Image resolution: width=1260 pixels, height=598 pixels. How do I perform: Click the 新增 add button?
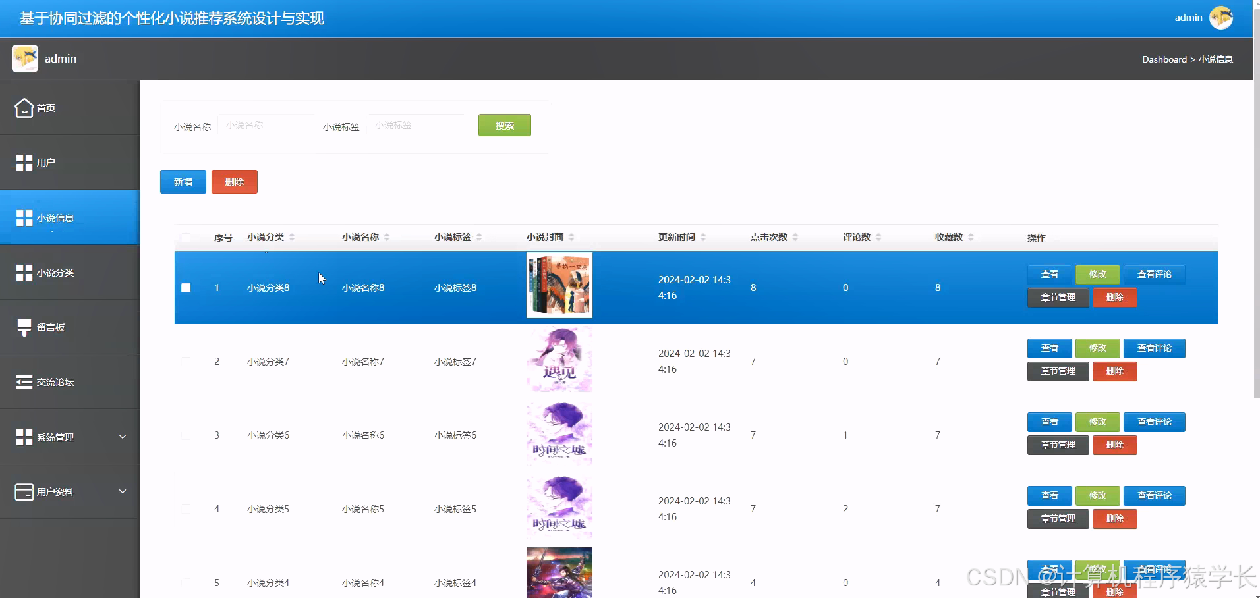(x=183, y=182)
